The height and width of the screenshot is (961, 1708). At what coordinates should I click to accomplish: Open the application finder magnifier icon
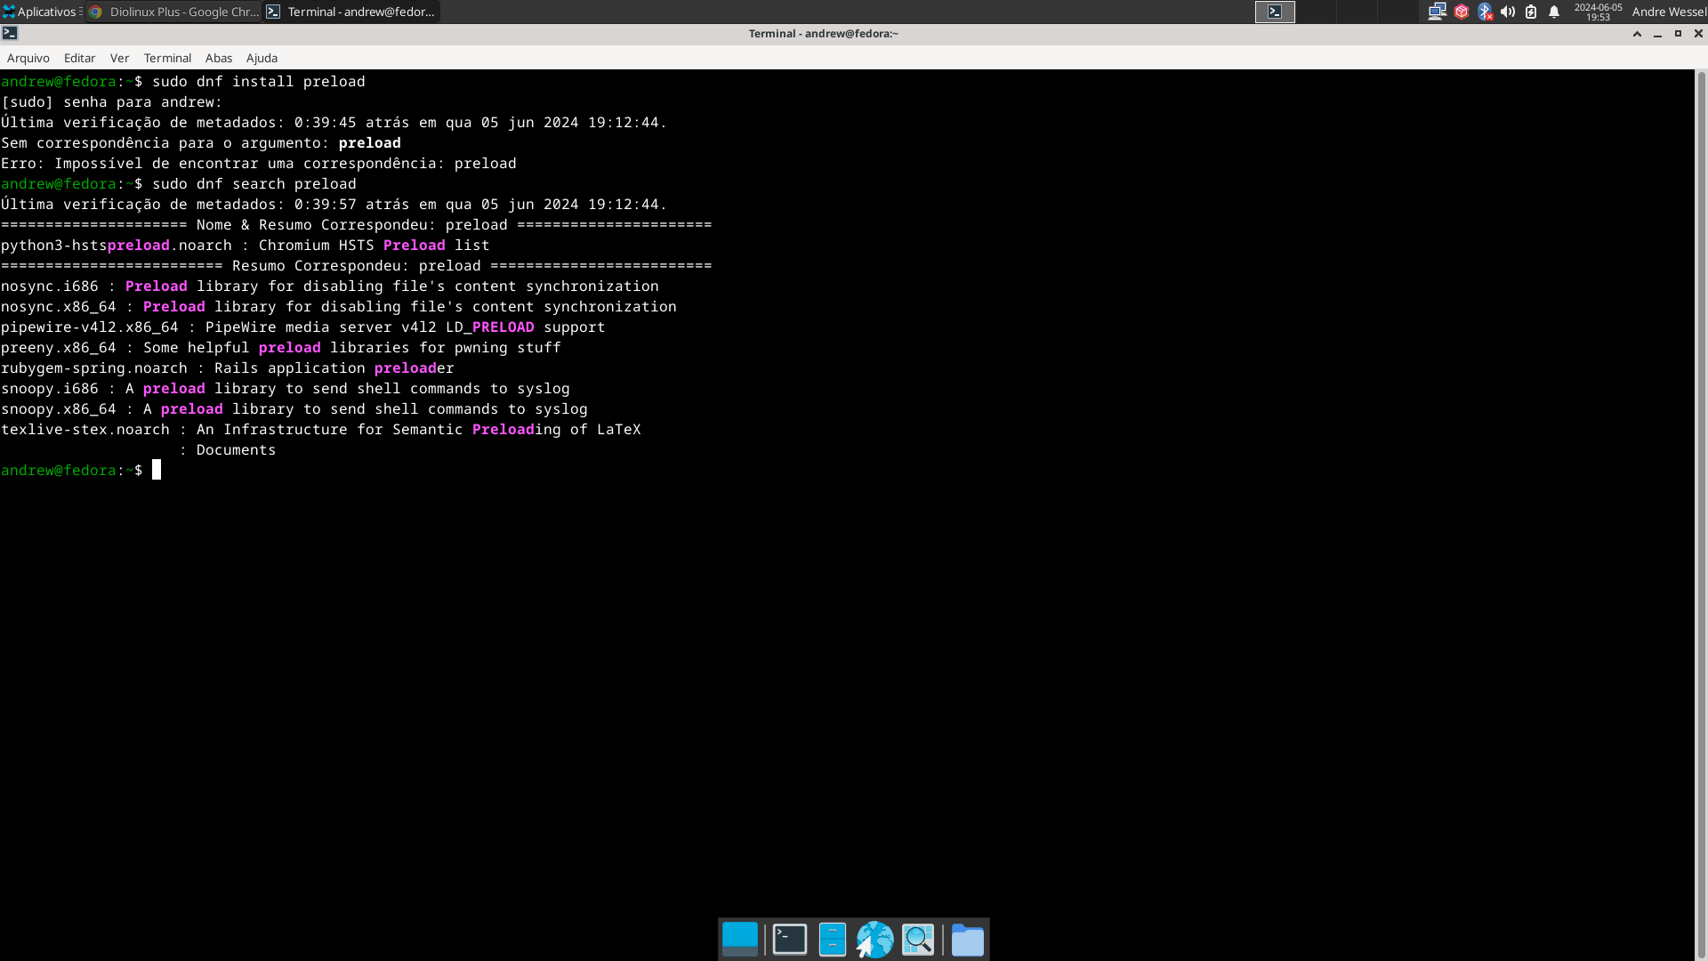(918, 940)
